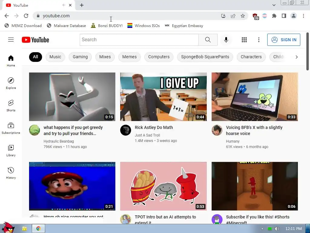This screenshot has width=310, height=233.
Task: Play the Rick Astley I GIVE UP thumbnail
Action: click(x=163, y=97)
